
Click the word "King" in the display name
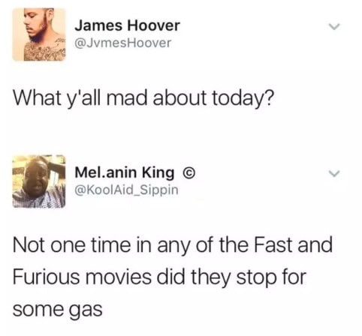coord(158,173)
